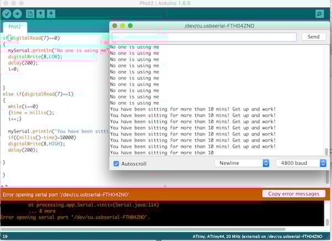
Task: Create a new sketch with New icon
Action: pos(30,13)
